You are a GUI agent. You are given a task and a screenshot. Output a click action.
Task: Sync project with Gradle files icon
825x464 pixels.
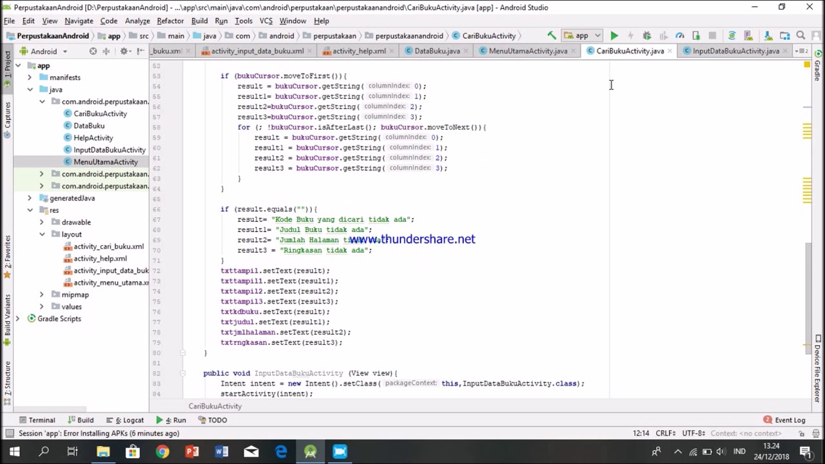(x=732, y=35)
